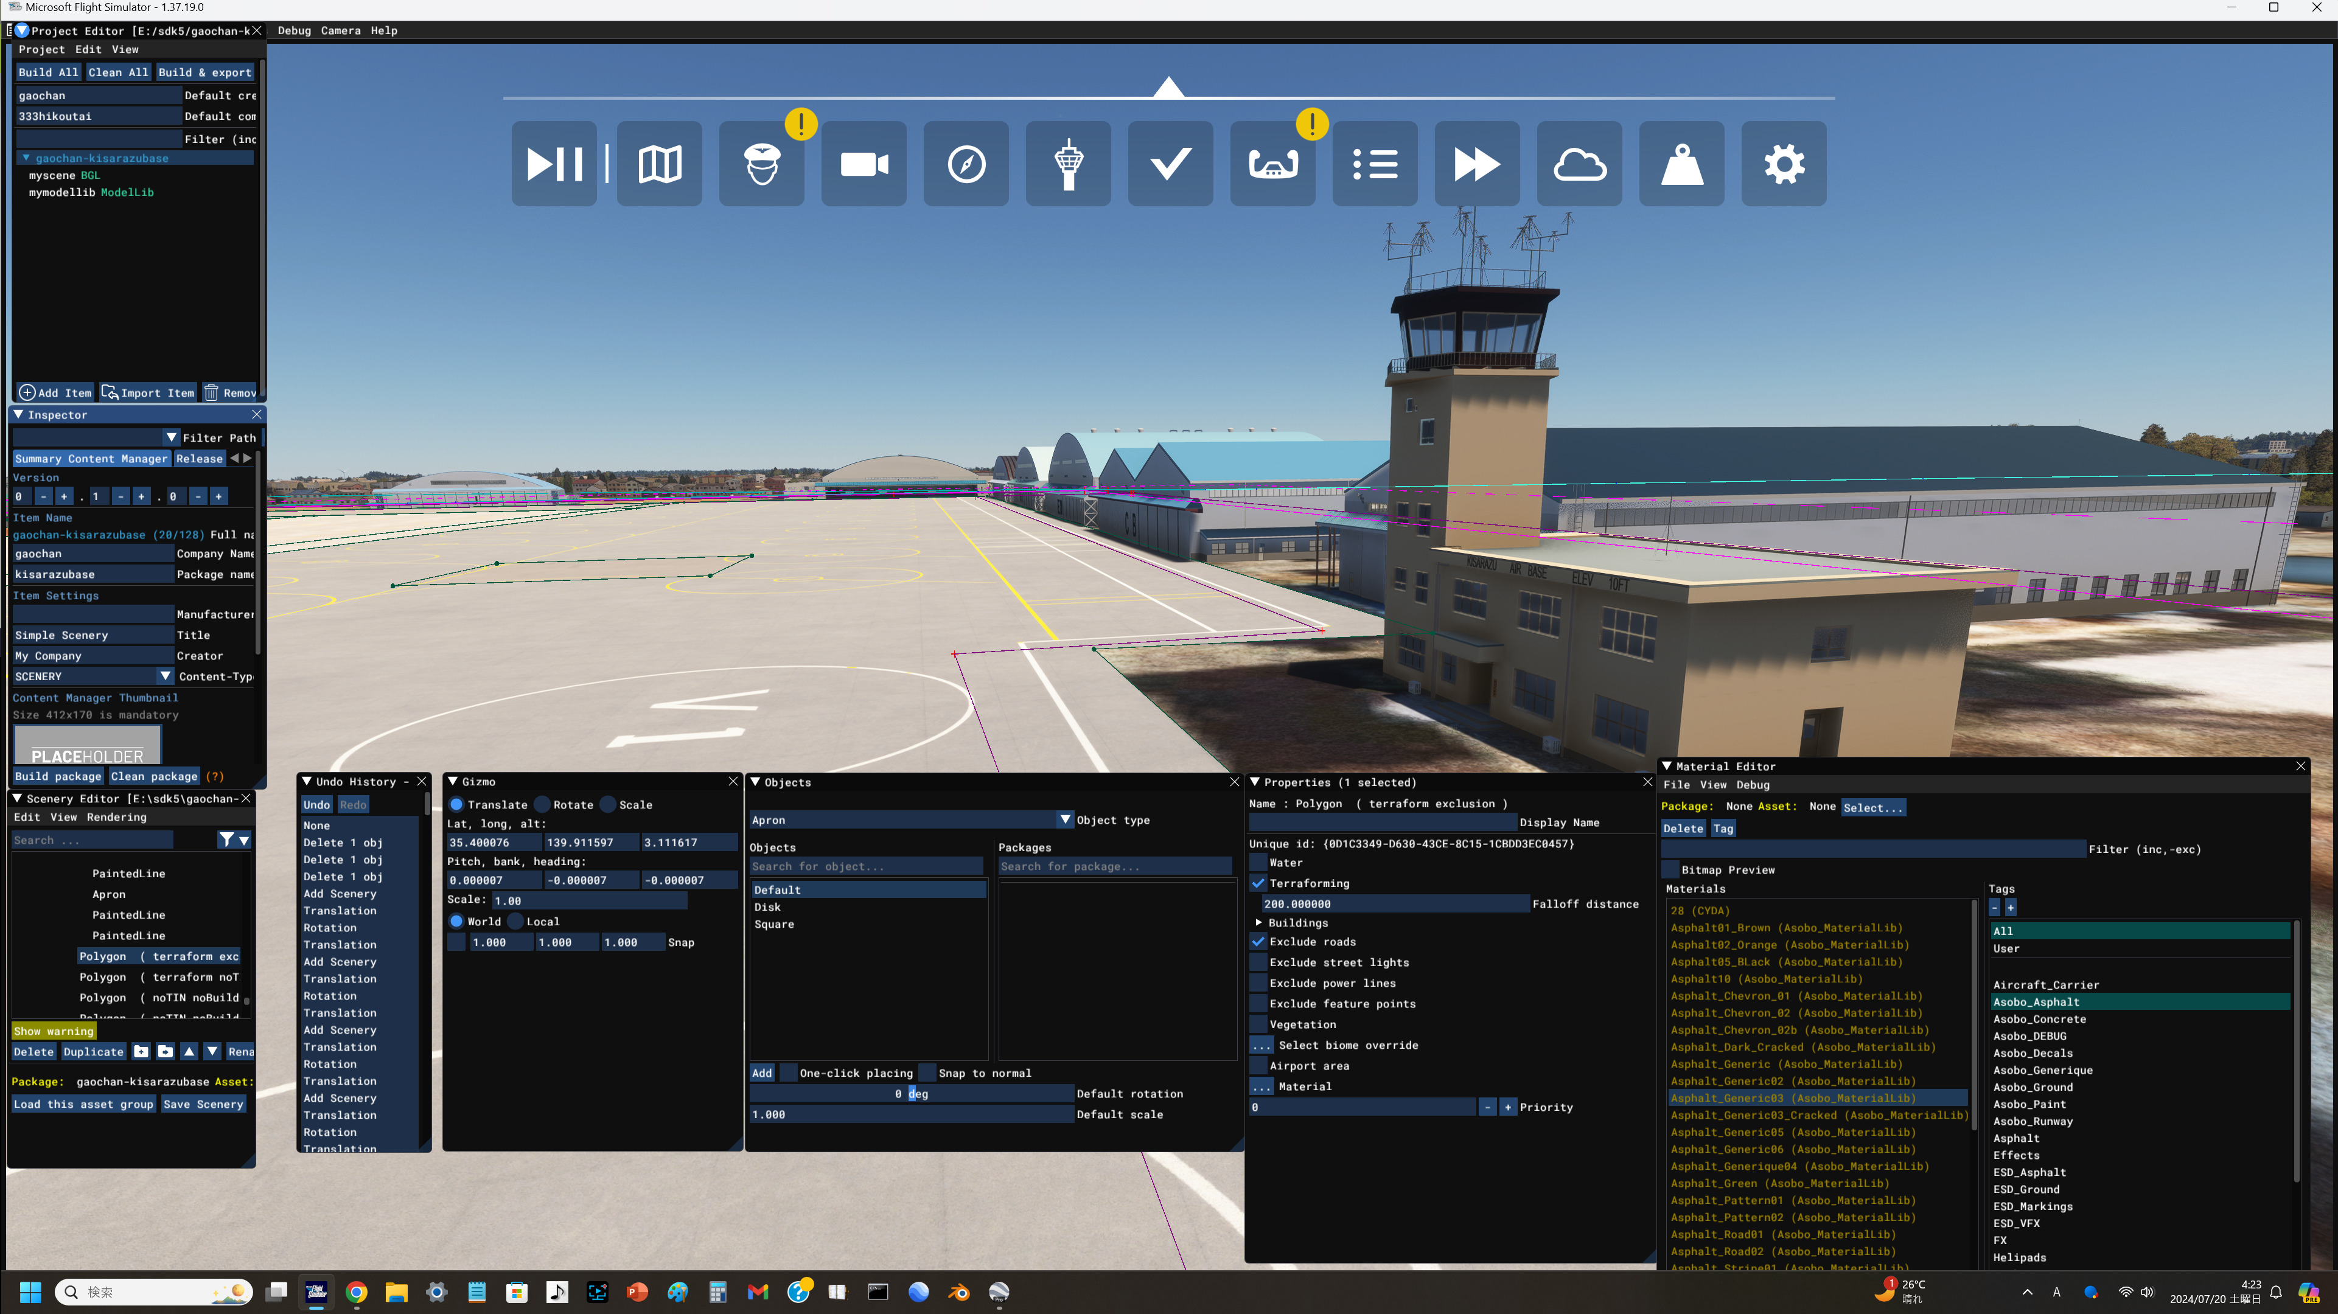This screenshot has height=1314, width=2338.
Task: Click the Default scale slider field
Action: click(911, 1115)
